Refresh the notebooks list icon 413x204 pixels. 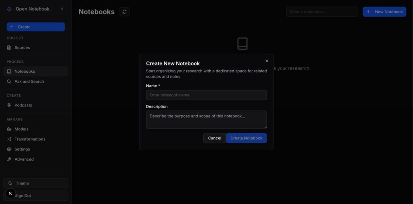124,12
